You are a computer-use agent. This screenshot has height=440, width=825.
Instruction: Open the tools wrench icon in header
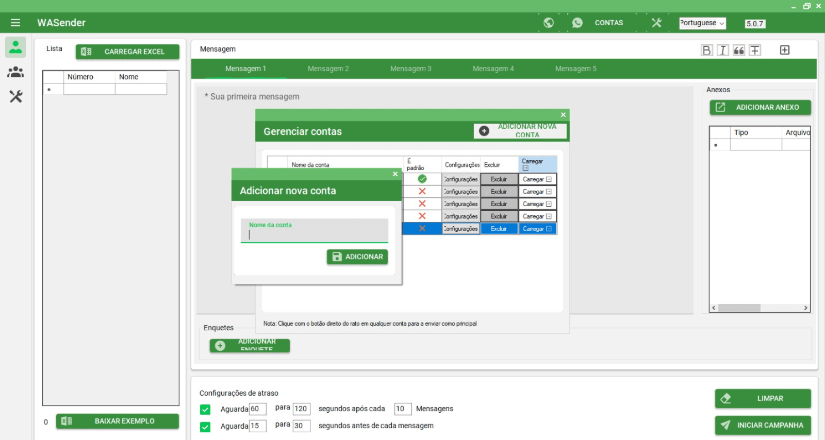[656, 23]
